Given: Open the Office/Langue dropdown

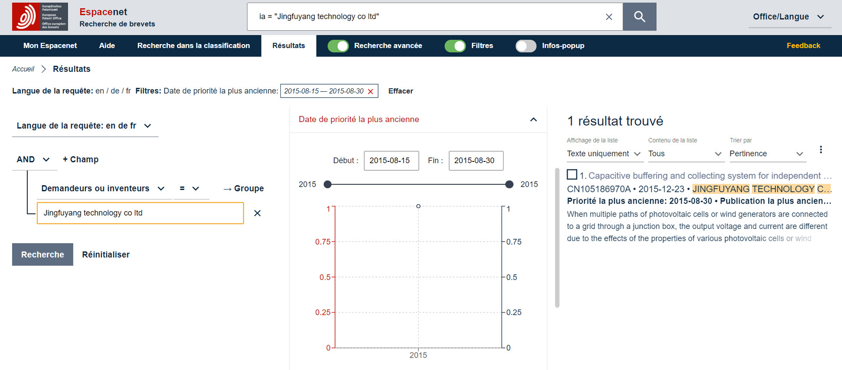Looking at the screenshot, I should (x=788, y=17).
